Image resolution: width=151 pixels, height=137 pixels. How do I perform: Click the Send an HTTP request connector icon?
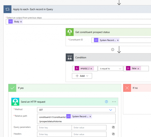tap(15, 102)
